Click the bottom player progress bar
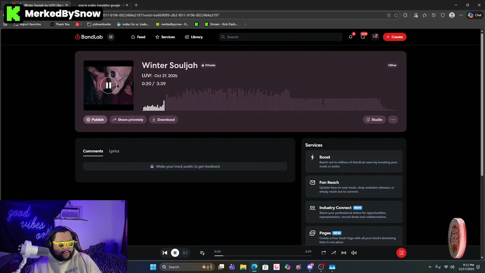Image resolution: width=485 pixels, height=273 pixels. click(x=263, y=256)
